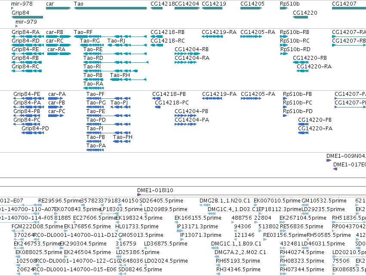This screenshot has height=276, width=366.
Task: Click the RpS10b-RD transcript label
Action: click(295, 49)
